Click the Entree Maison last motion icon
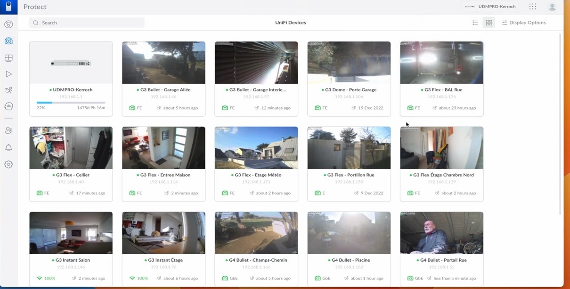The image size is (570, 289). point(167,193)
